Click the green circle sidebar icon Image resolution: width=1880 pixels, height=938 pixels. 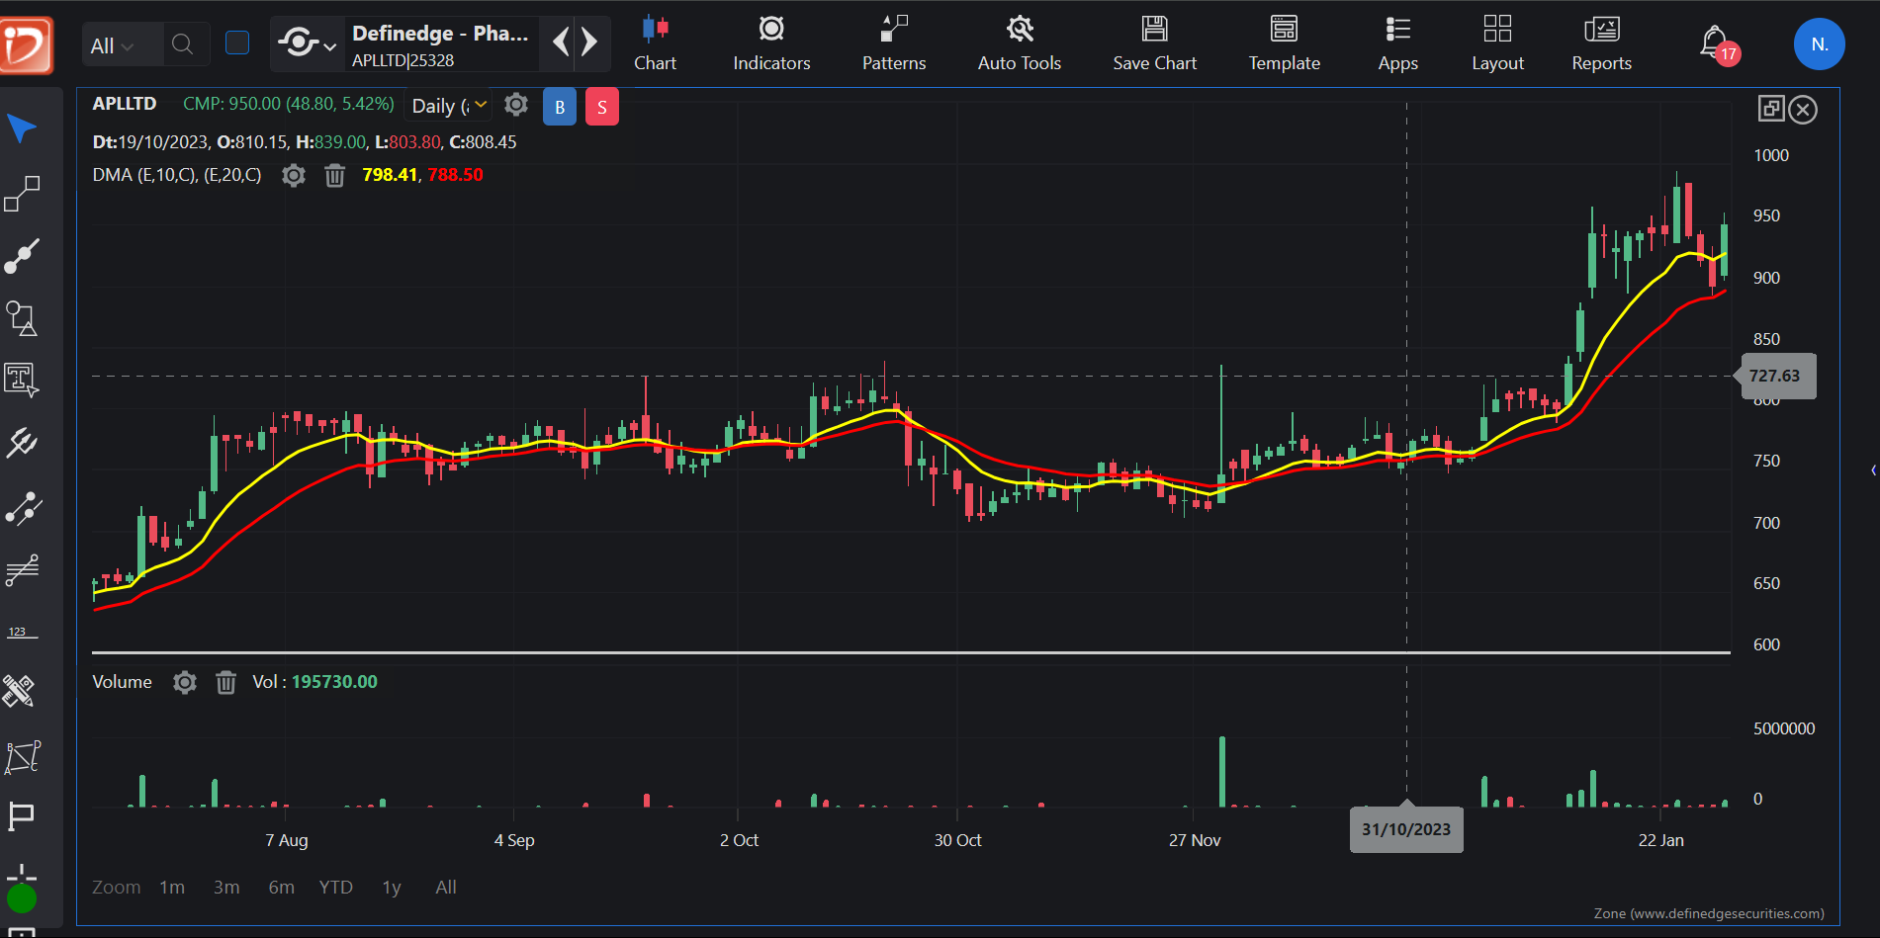22,897
